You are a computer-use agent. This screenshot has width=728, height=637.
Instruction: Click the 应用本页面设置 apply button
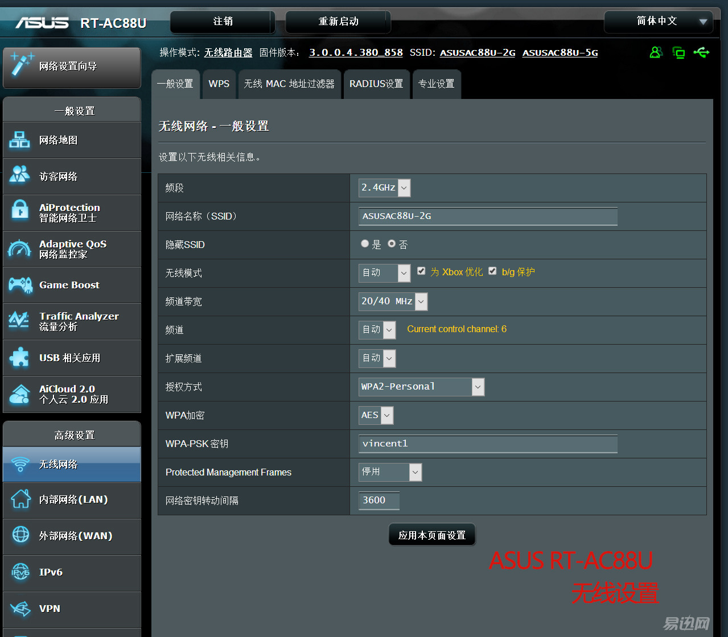(x=432, y=535)
